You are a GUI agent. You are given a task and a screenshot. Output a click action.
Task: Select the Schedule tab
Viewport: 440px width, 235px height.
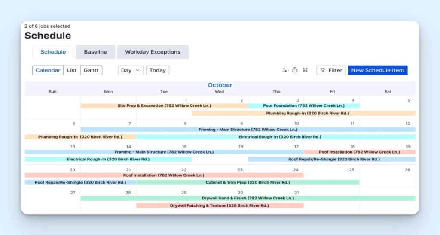click(53, 52)
